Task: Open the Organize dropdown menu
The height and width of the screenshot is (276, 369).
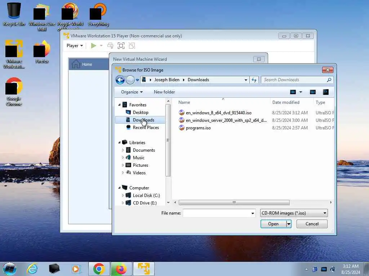Action: (x=132, y=92)
